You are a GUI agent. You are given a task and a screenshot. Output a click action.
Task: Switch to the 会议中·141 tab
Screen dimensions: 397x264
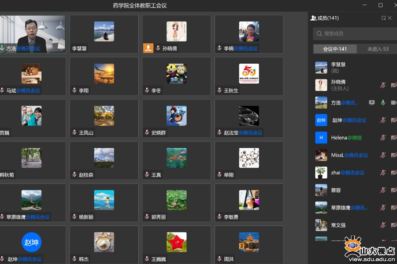point(334,49)
